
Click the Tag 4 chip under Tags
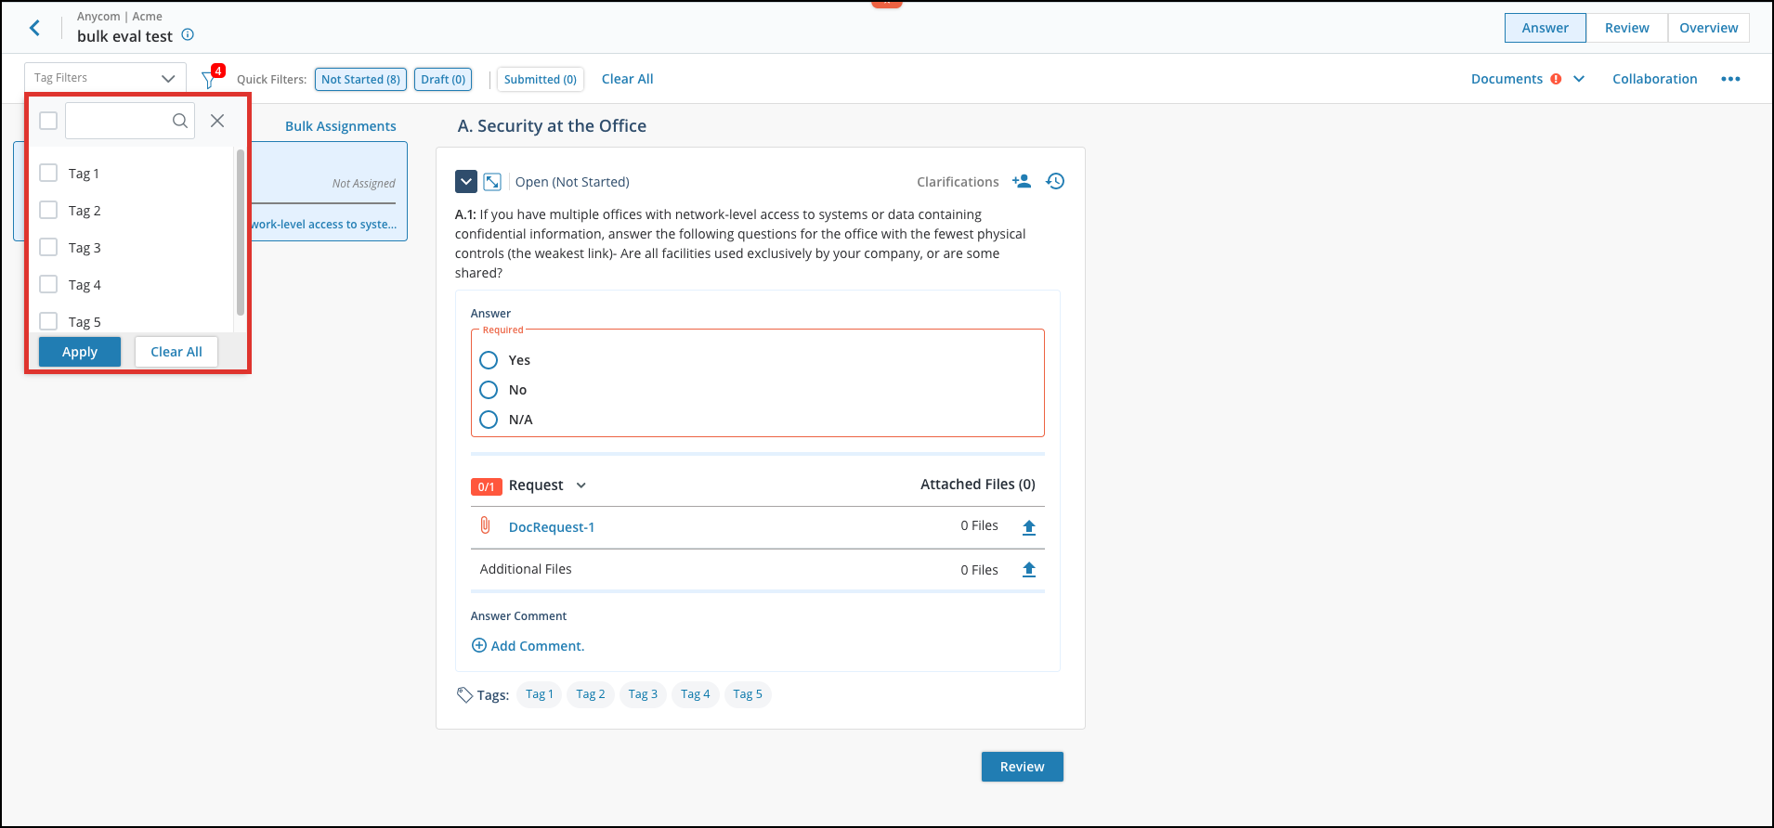[695, 694]
